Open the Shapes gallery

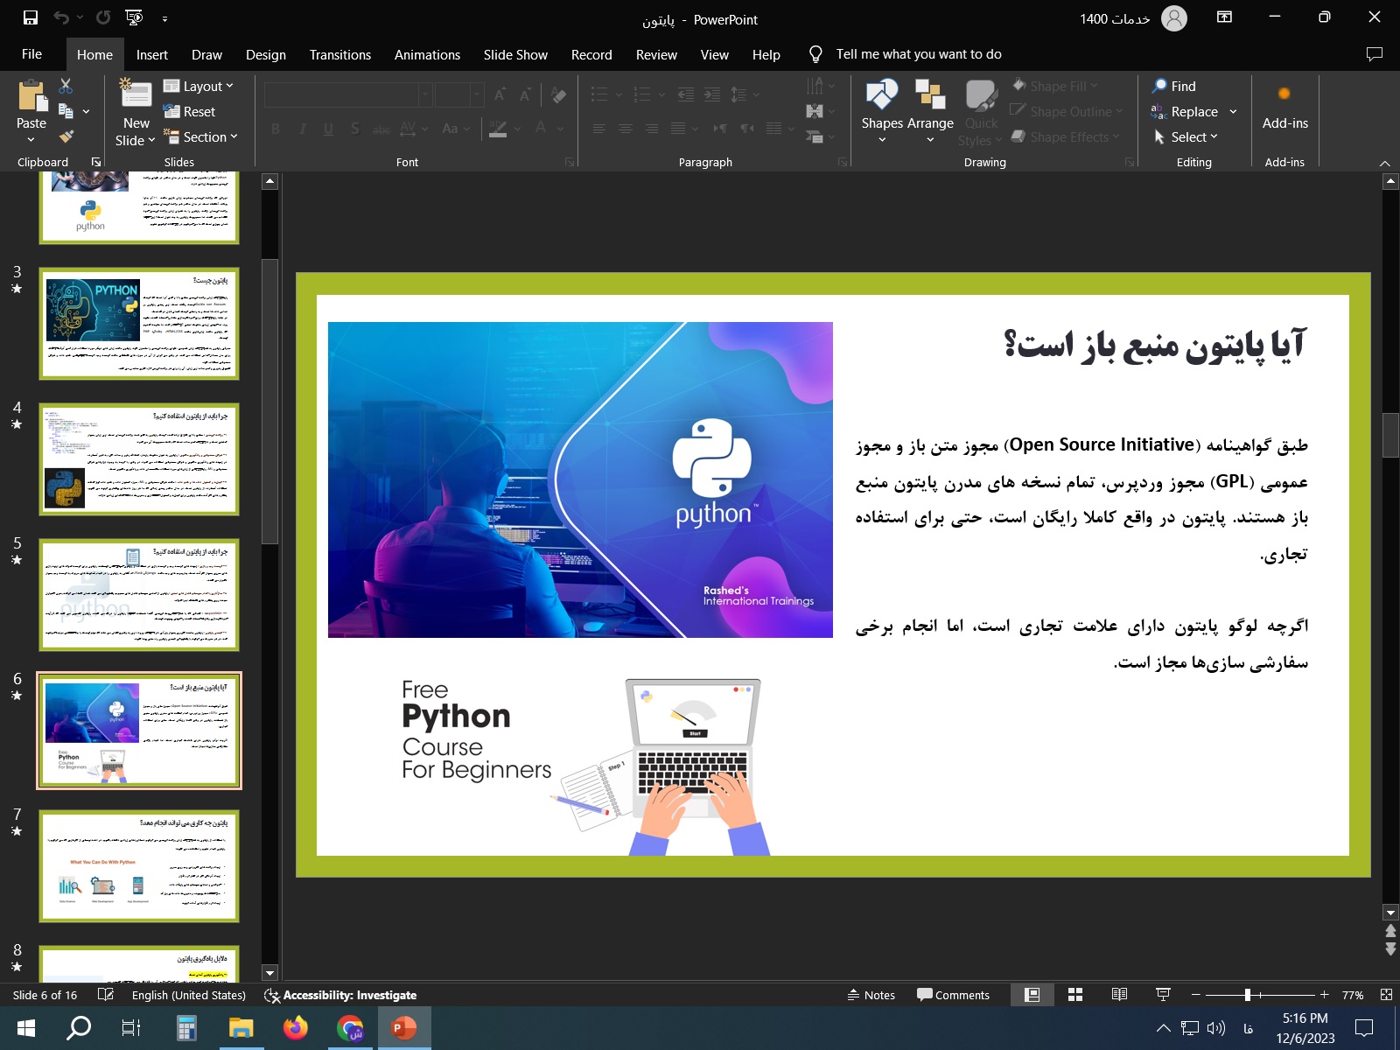click(x=881, y=109)
